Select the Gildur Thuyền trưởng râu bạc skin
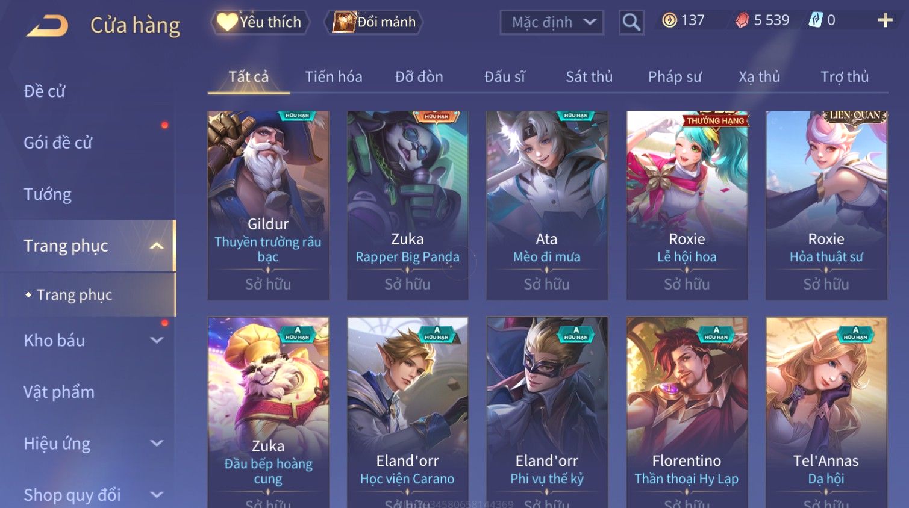Screen dimensions: 909x508 pyautogui.click(x=268, y=205)
